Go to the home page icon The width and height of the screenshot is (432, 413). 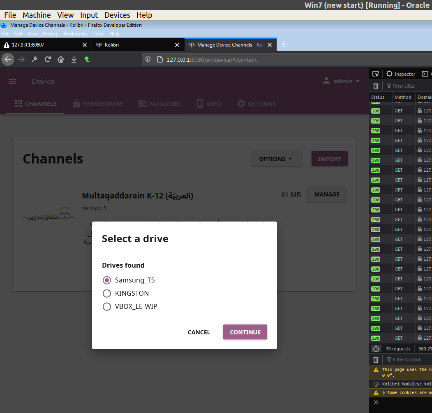pos(61,59)
